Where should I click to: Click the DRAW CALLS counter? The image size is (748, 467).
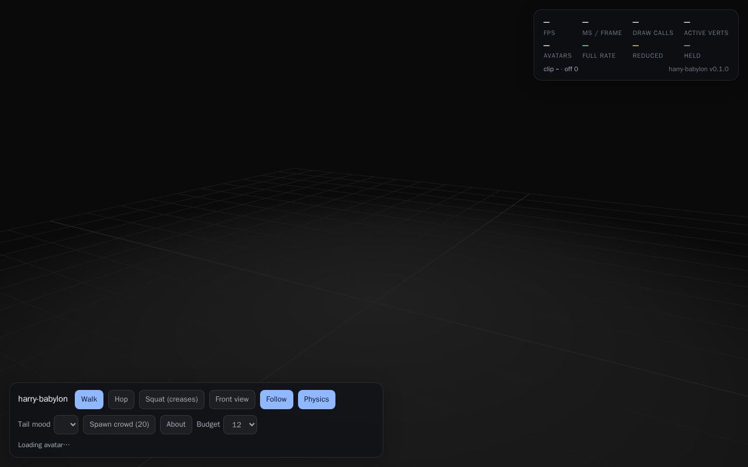653,27
